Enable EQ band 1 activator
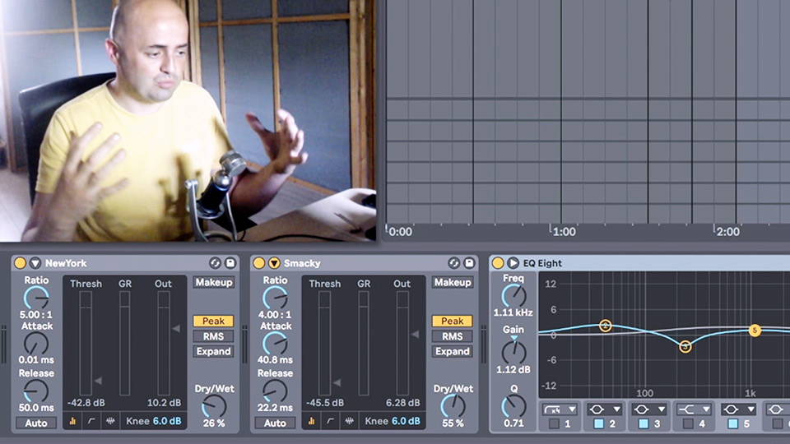790x444 pixels. point(554,424)
